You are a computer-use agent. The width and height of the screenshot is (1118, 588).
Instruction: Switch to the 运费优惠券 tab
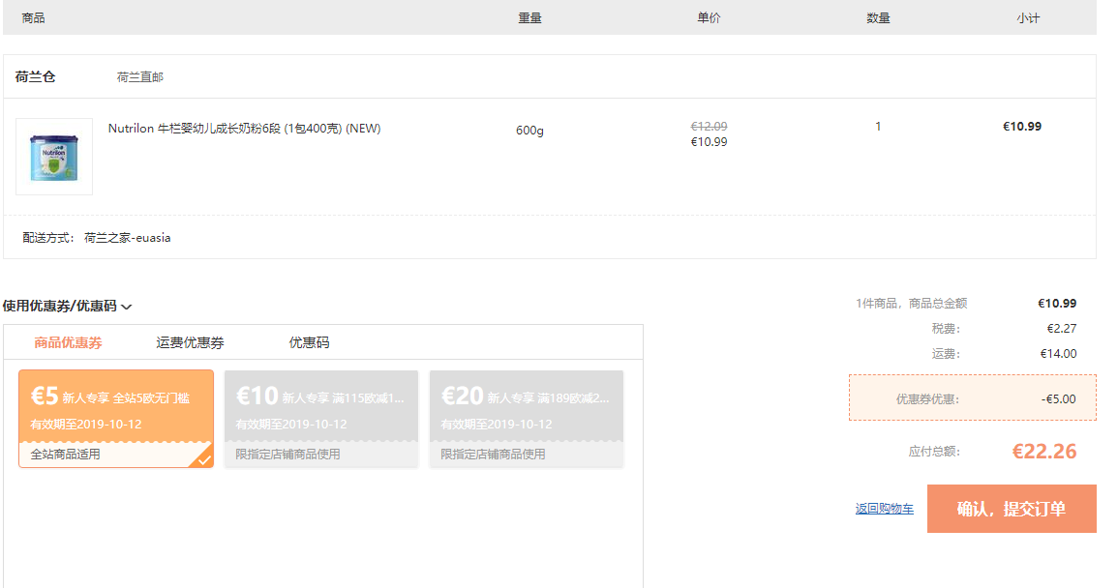[x=190, y=342]
